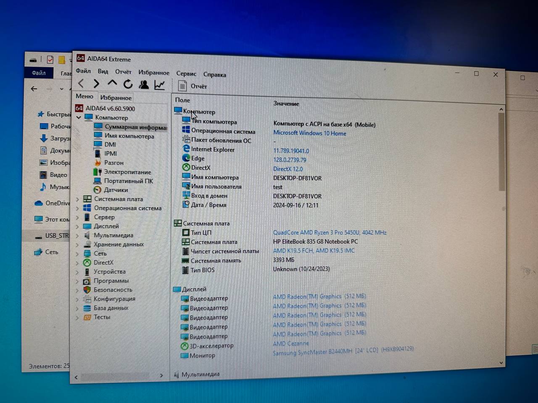Expand the Хранение данных tree node
Screen dimensions: 538x403
(77, 244)
